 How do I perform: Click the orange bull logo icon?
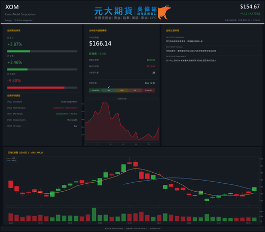point(164,12)
